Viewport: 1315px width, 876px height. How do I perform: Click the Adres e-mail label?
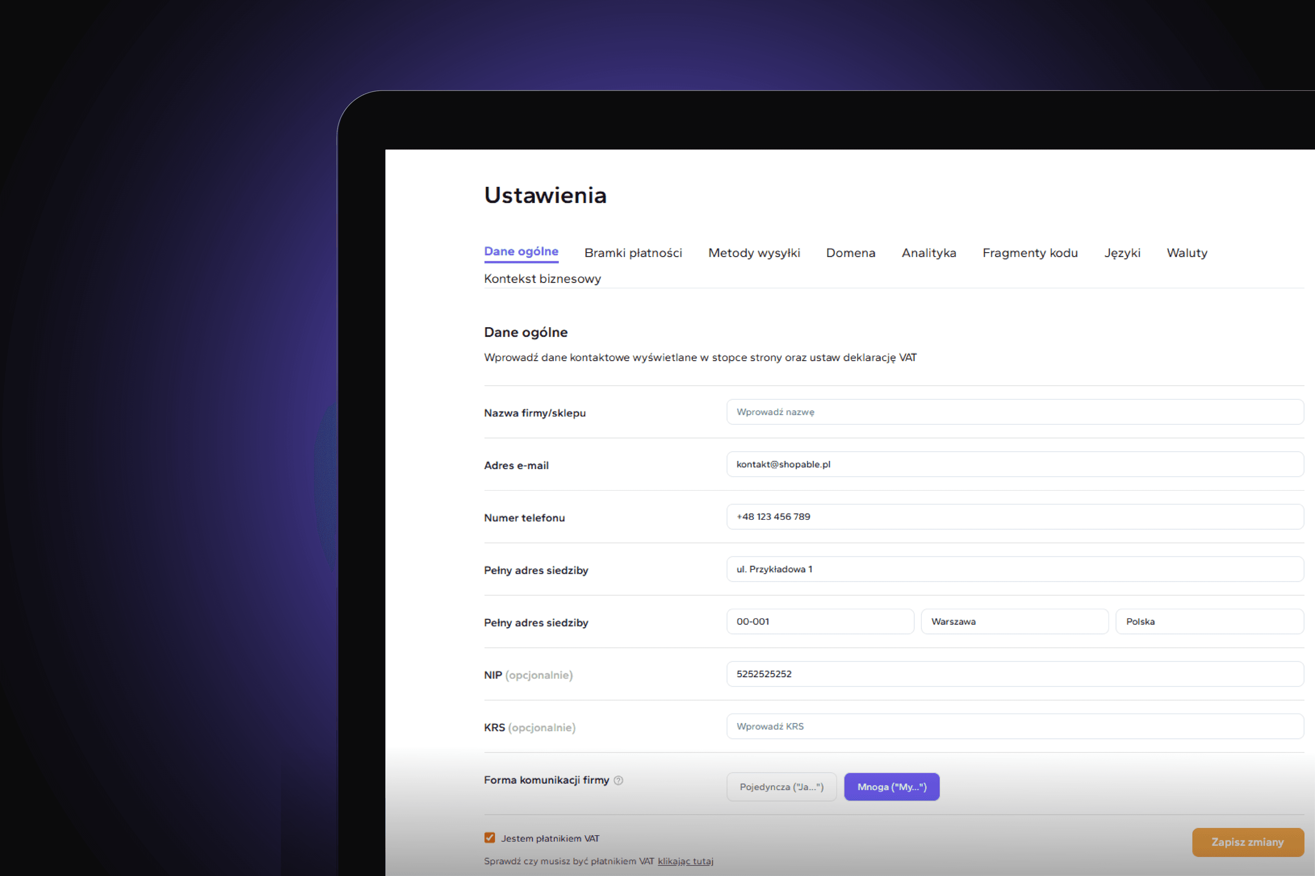coord(516,466)
